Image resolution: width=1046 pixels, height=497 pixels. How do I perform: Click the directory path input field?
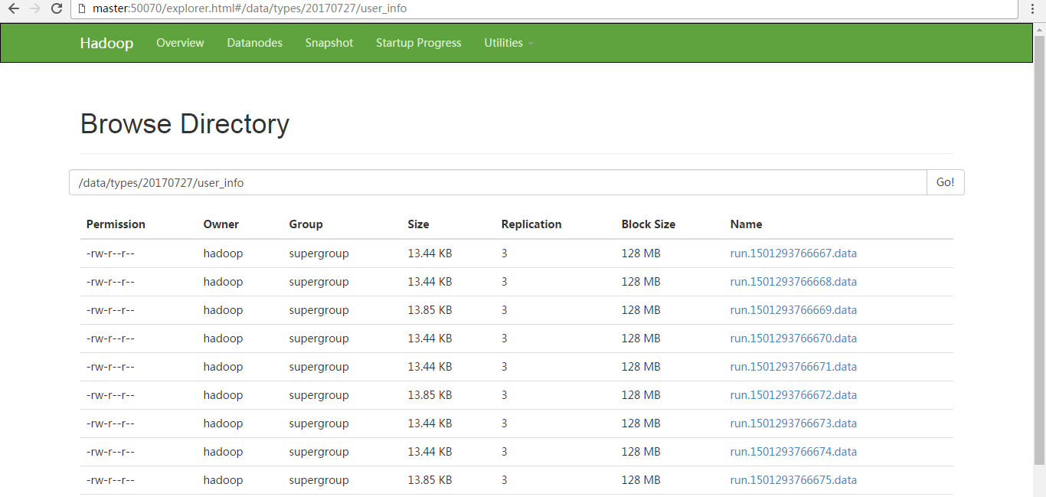pyautogui.click(x=498, y=182)
